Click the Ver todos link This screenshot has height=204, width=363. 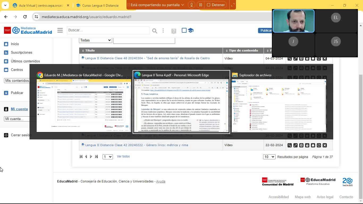coord(123,156)
